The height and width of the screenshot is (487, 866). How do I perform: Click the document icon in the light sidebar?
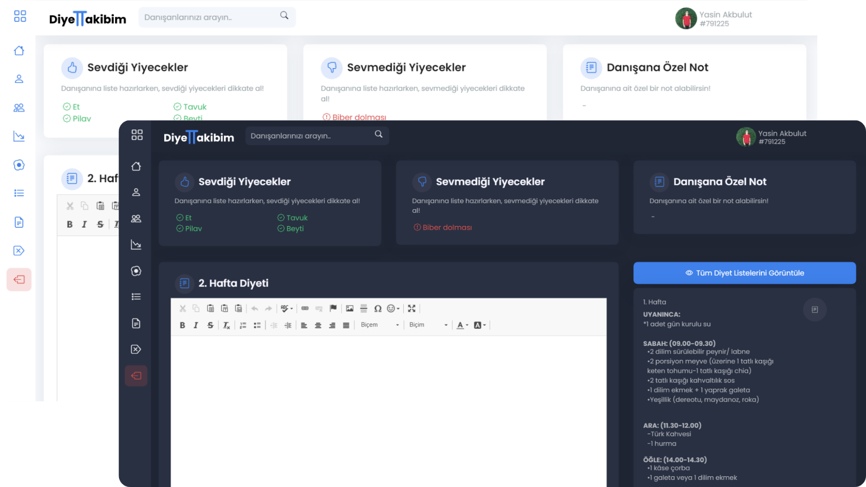pyautogui.click(x=19, y=222)
